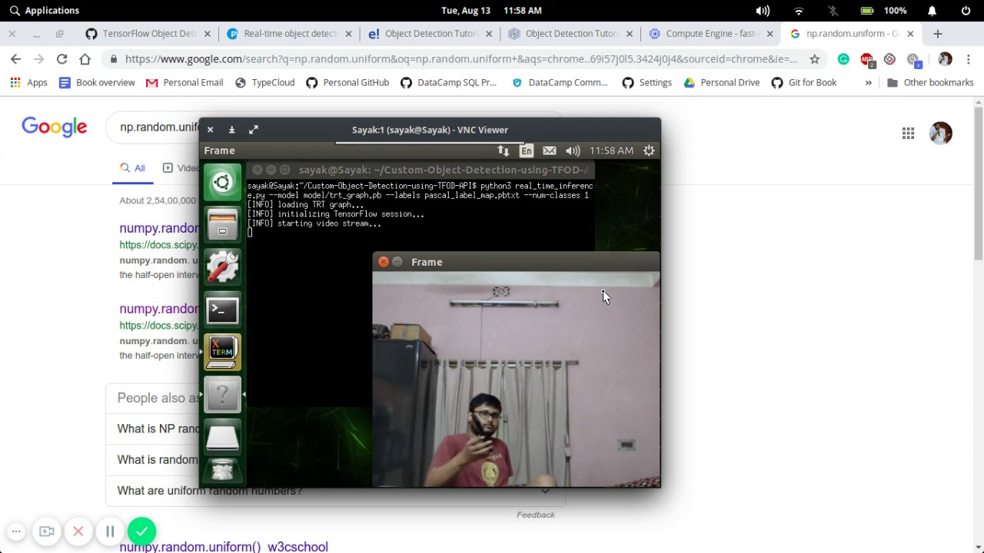Cancel recording with red X button
Screen dimensions: 984x553
[78, 531]
